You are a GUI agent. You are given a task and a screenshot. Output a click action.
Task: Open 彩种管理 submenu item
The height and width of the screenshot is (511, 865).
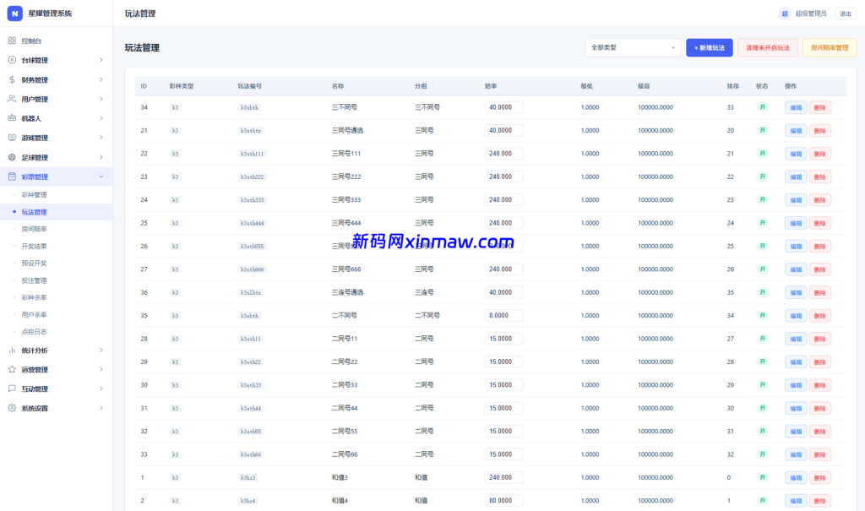point(34,195)
